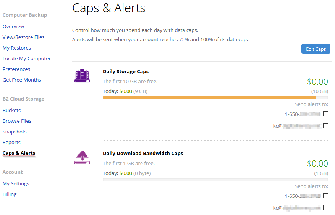Open Snapshots in B2 Cloud Storage
This screenshot has height=215, width=335.
(x=15, y=132)
